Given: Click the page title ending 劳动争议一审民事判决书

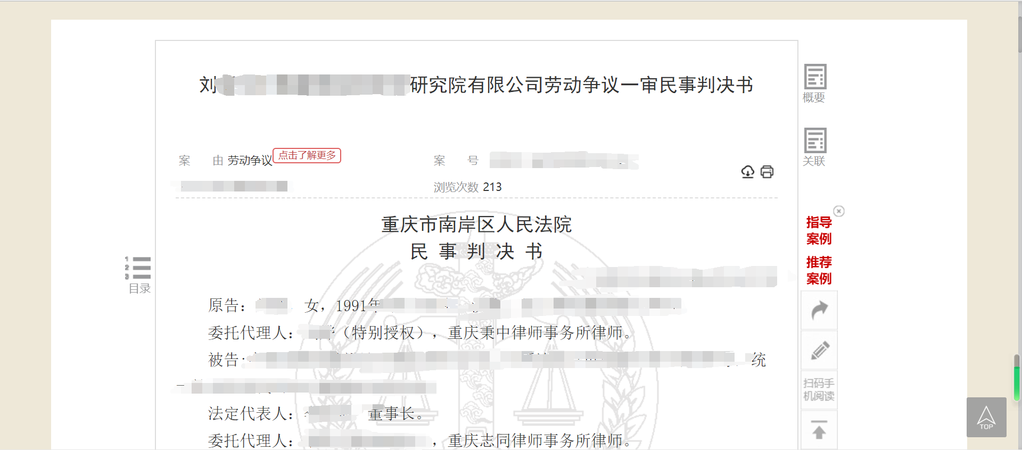Looking at the screenshot, I should pyautogui.click(x=476, y=85).
